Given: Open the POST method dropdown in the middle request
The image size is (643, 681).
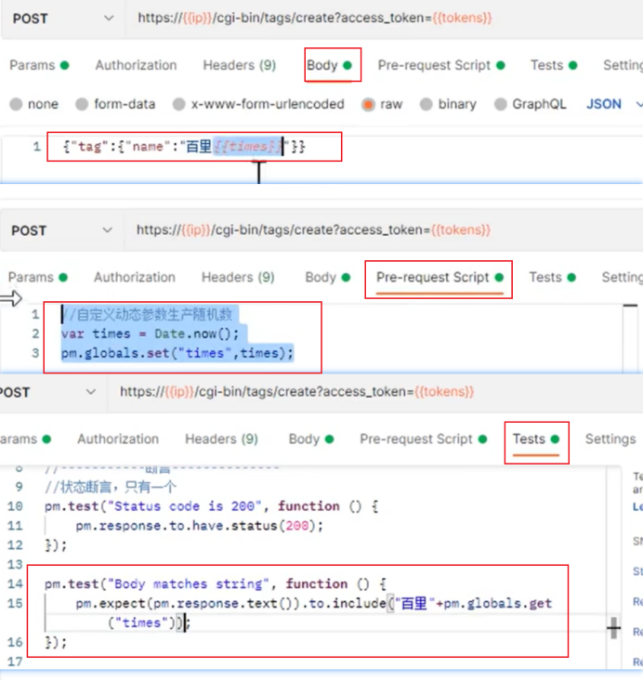Looking at the screenshot, I should (x=61, y=230).
